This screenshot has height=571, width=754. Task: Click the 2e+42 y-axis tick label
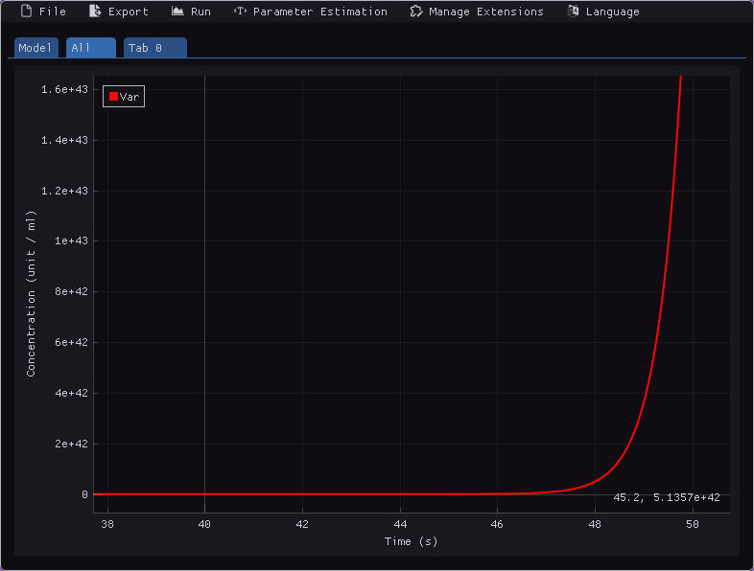click(x=72, y=444)
